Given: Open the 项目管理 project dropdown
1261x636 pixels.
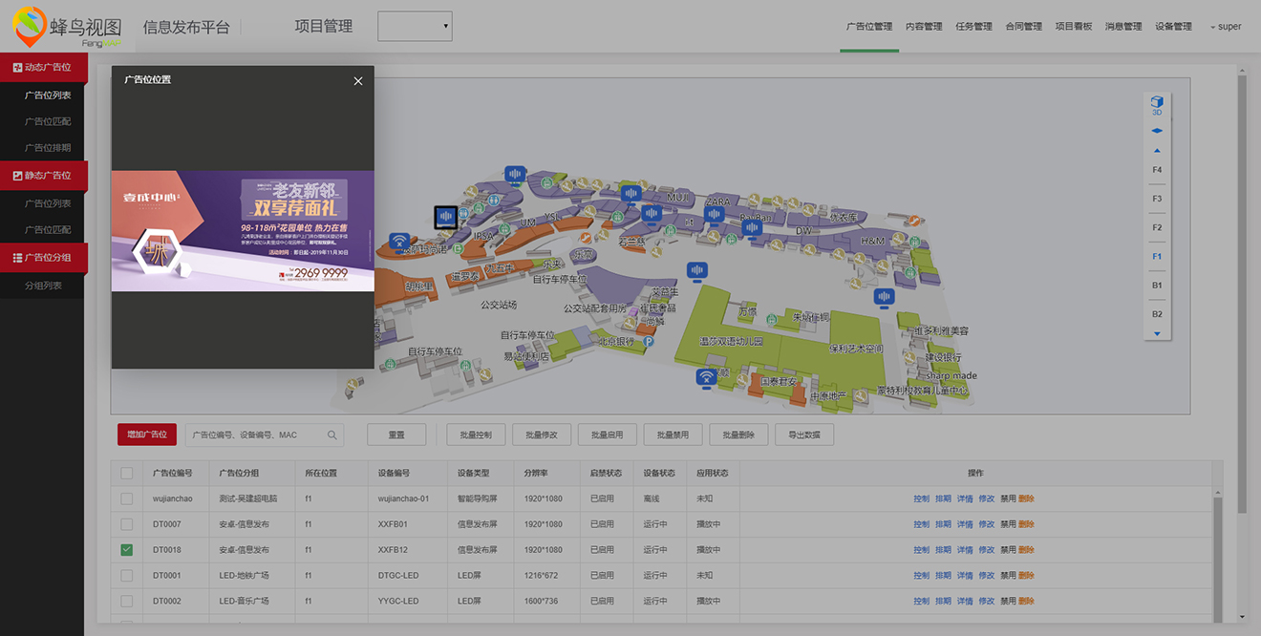Looking at the screenshot, I should pyautogui.click(x=415, y=27).
